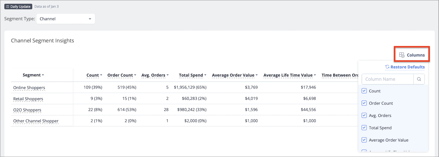Click the Time Between Orders column header
The height and width of the screenshot is (157, 439).
click(340, 75)
